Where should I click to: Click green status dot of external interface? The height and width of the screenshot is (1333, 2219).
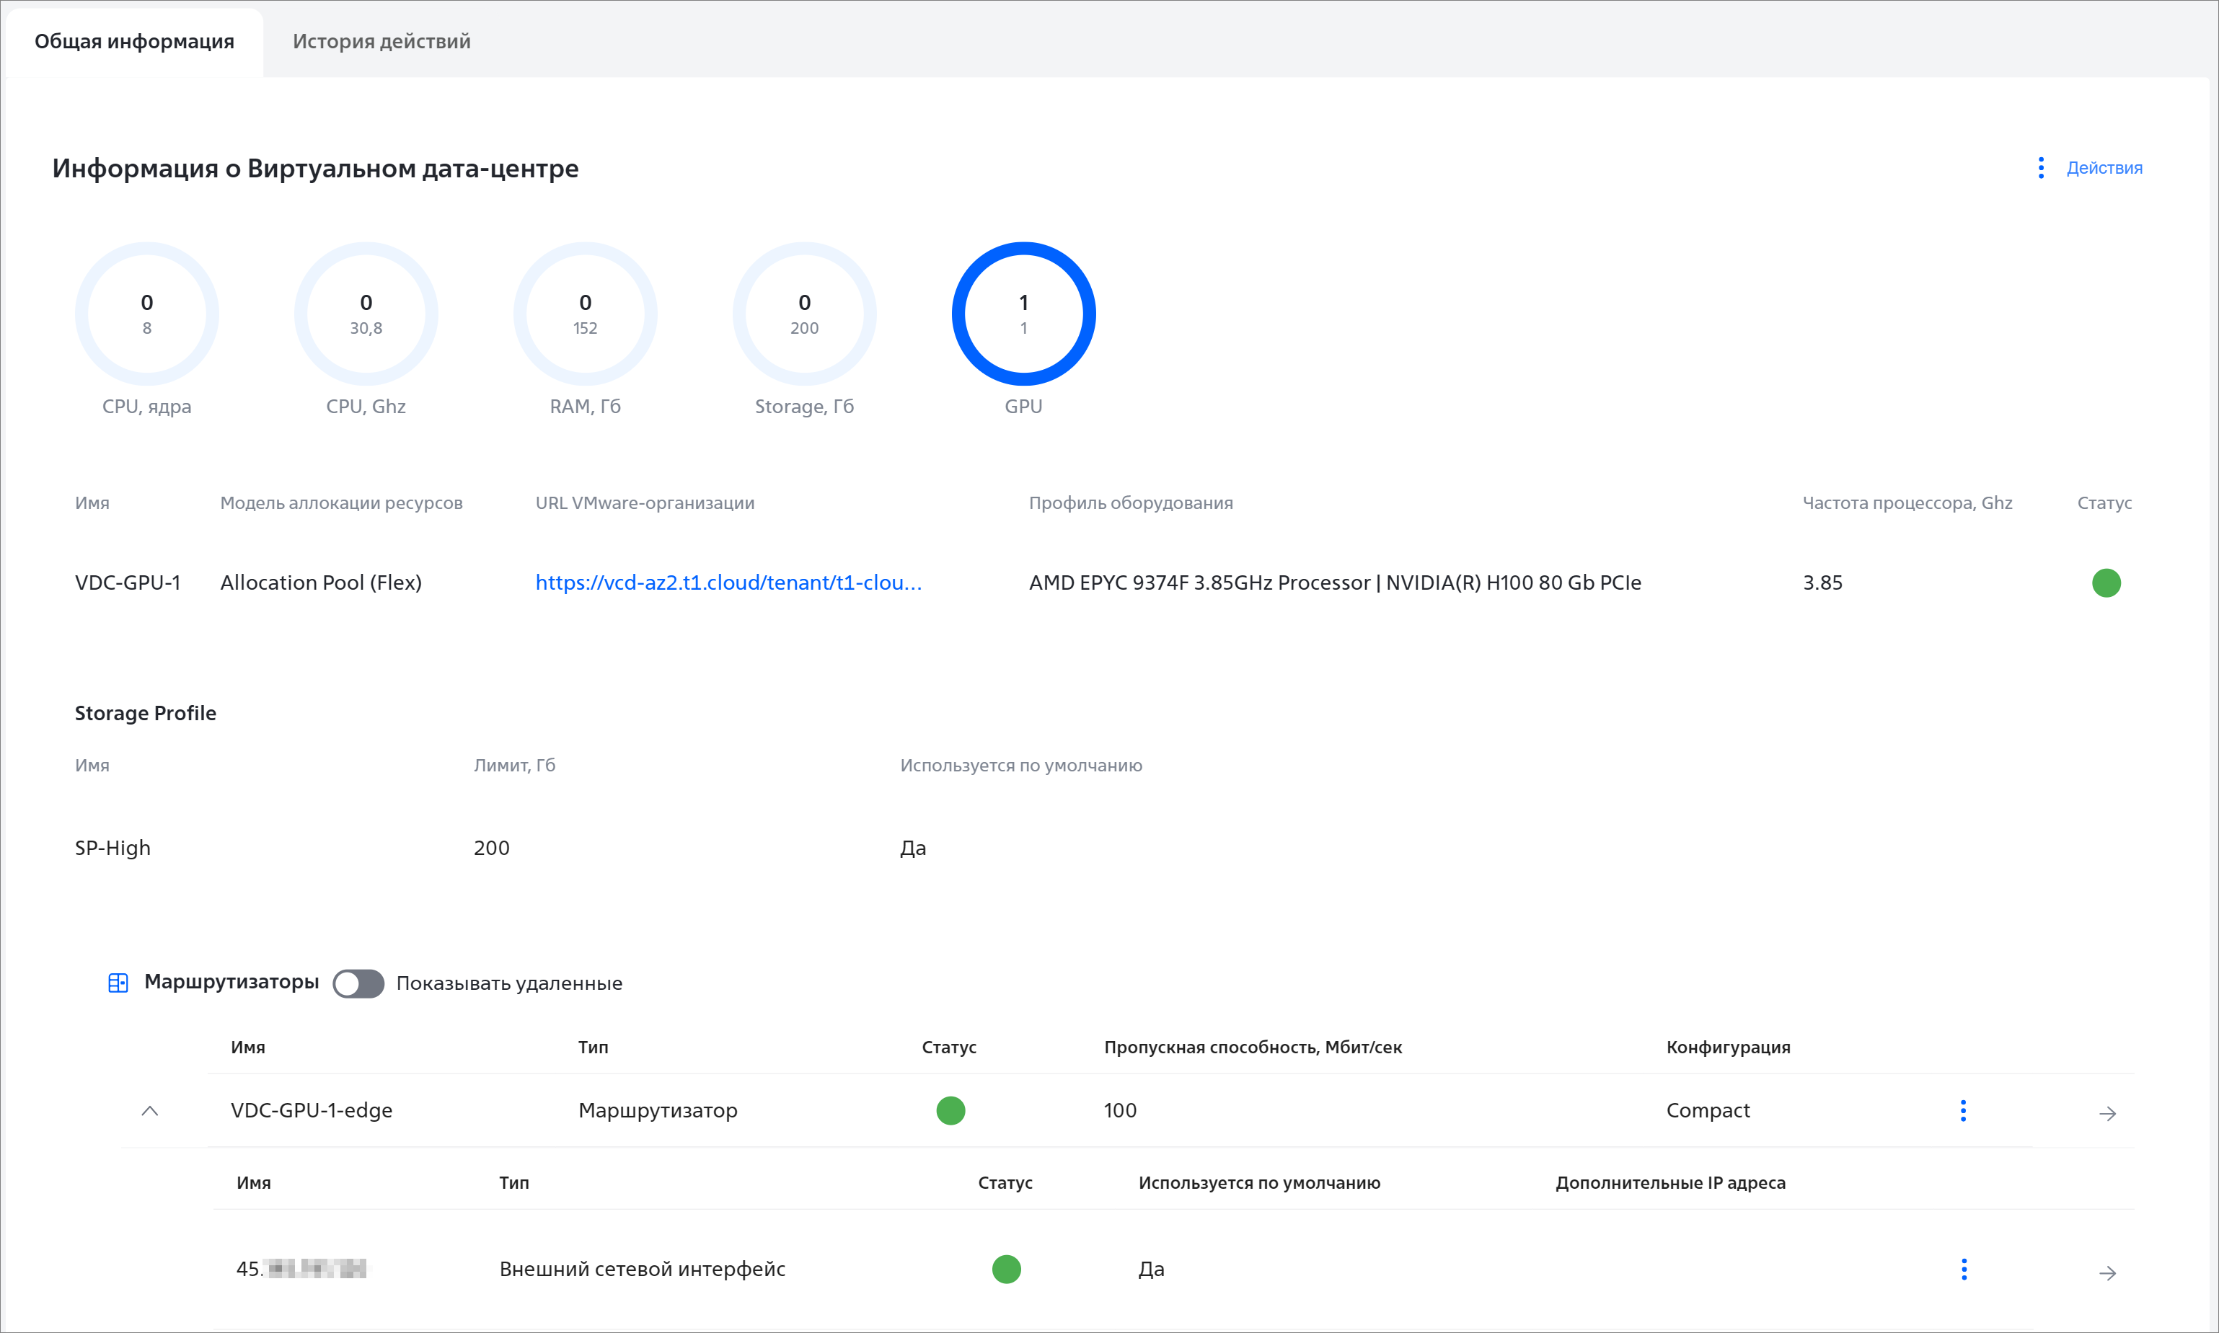1006,1270
